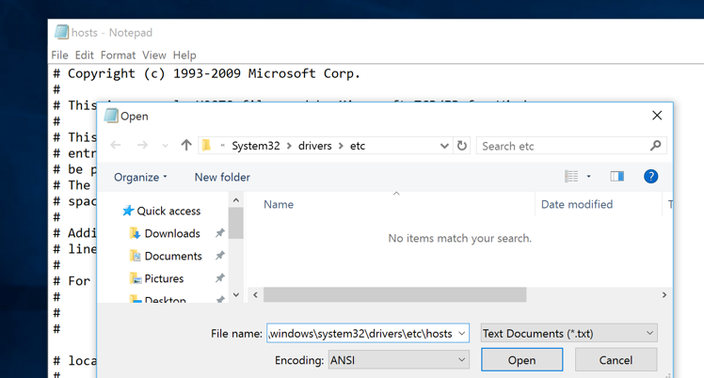Expand the Organize dropdown menu
Image resolution: width=704 pixels, height=378 pixels.
pos(140,177)
